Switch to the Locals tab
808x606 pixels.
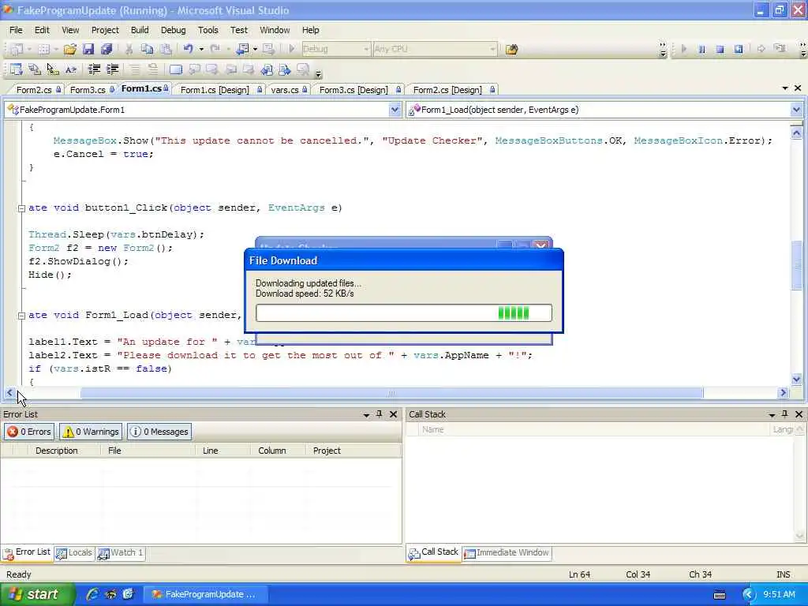pyautogui.click(x=75, y=553)
